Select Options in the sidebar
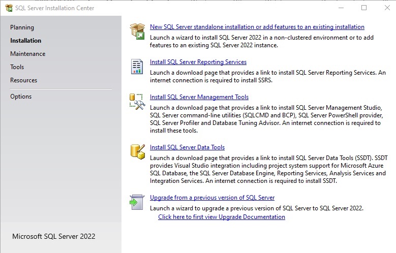Viewport: 396px width, 253px height. tap(21, 97)
